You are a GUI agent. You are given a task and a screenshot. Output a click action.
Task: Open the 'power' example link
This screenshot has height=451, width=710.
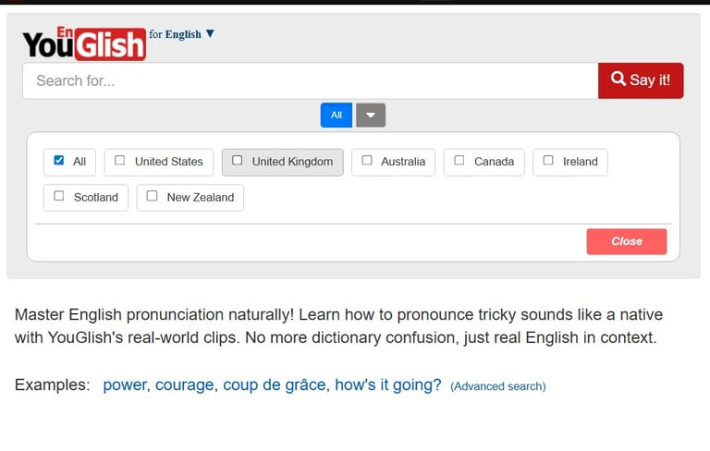(125, 384)
